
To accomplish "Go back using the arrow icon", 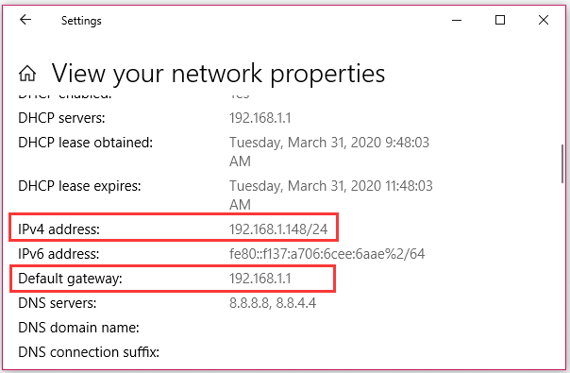I will pos(25,20).
